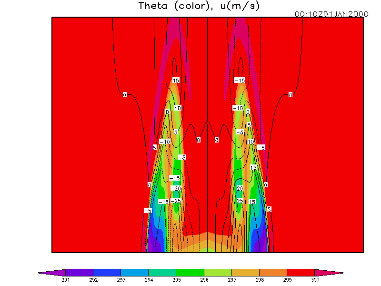Click the colorbar tick label 294

pos(149,280)
